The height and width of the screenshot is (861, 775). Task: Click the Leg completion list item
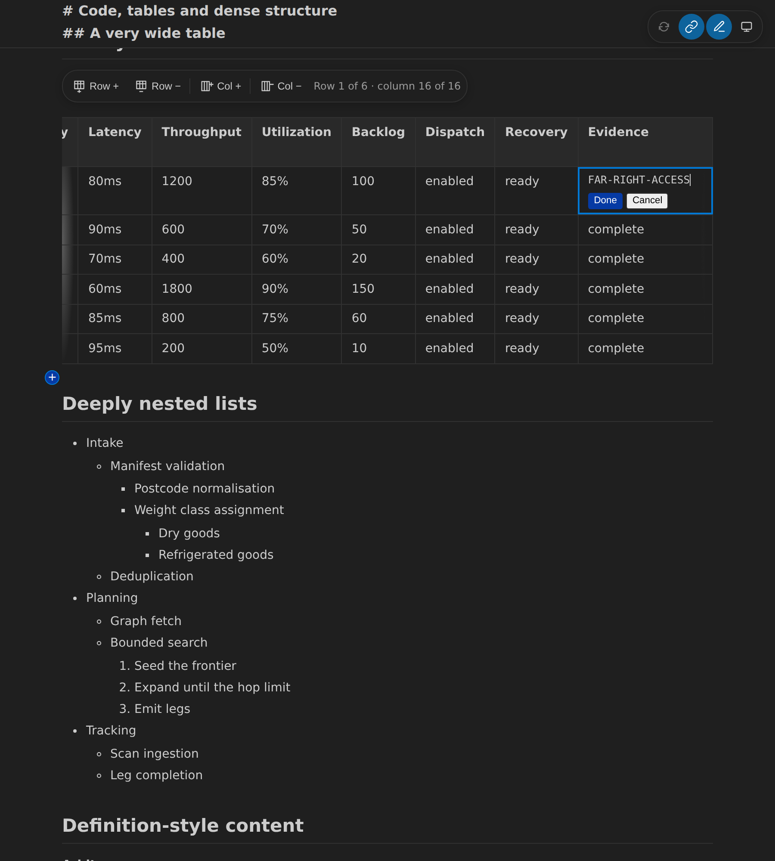pos(156,775)
